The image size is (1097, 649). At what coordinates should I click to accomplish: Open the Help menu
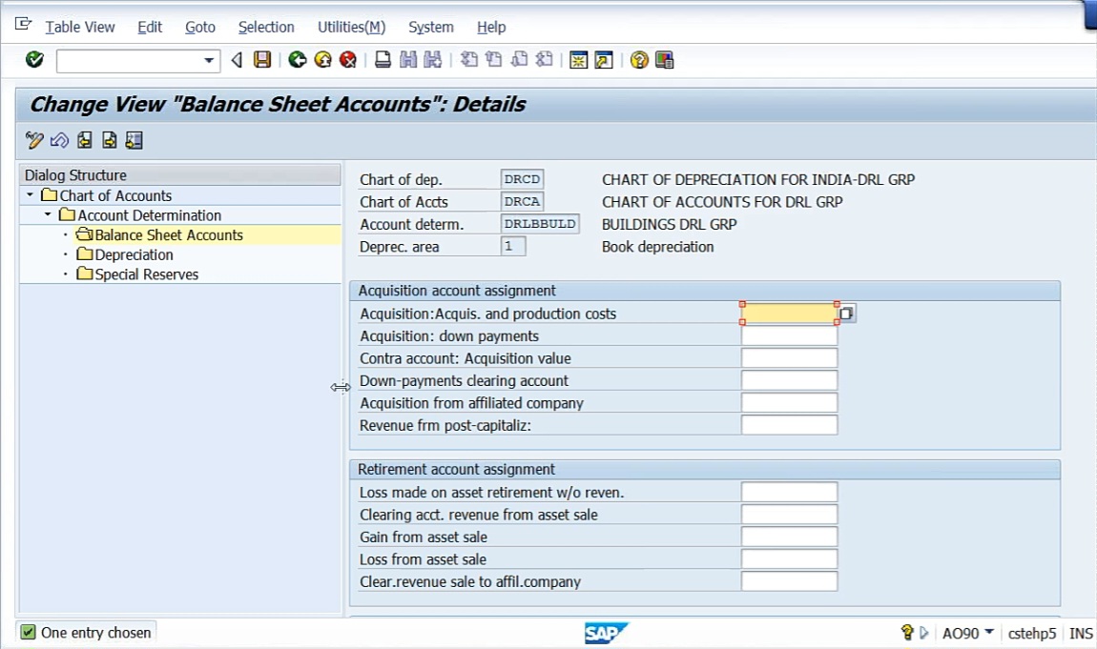pyautogui.click(x=491, y=28)
